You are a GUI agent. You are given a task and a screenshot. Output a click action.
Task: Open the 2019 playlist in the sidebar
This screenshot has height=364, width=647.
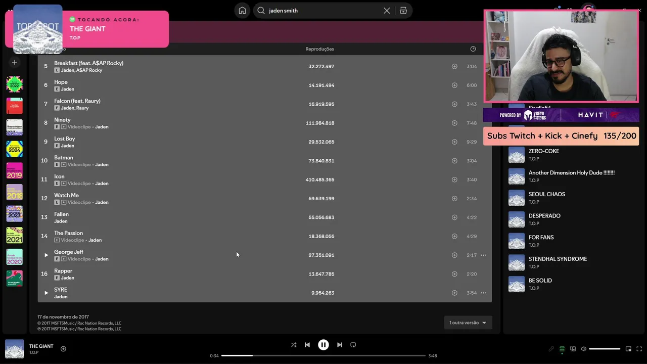15,171
